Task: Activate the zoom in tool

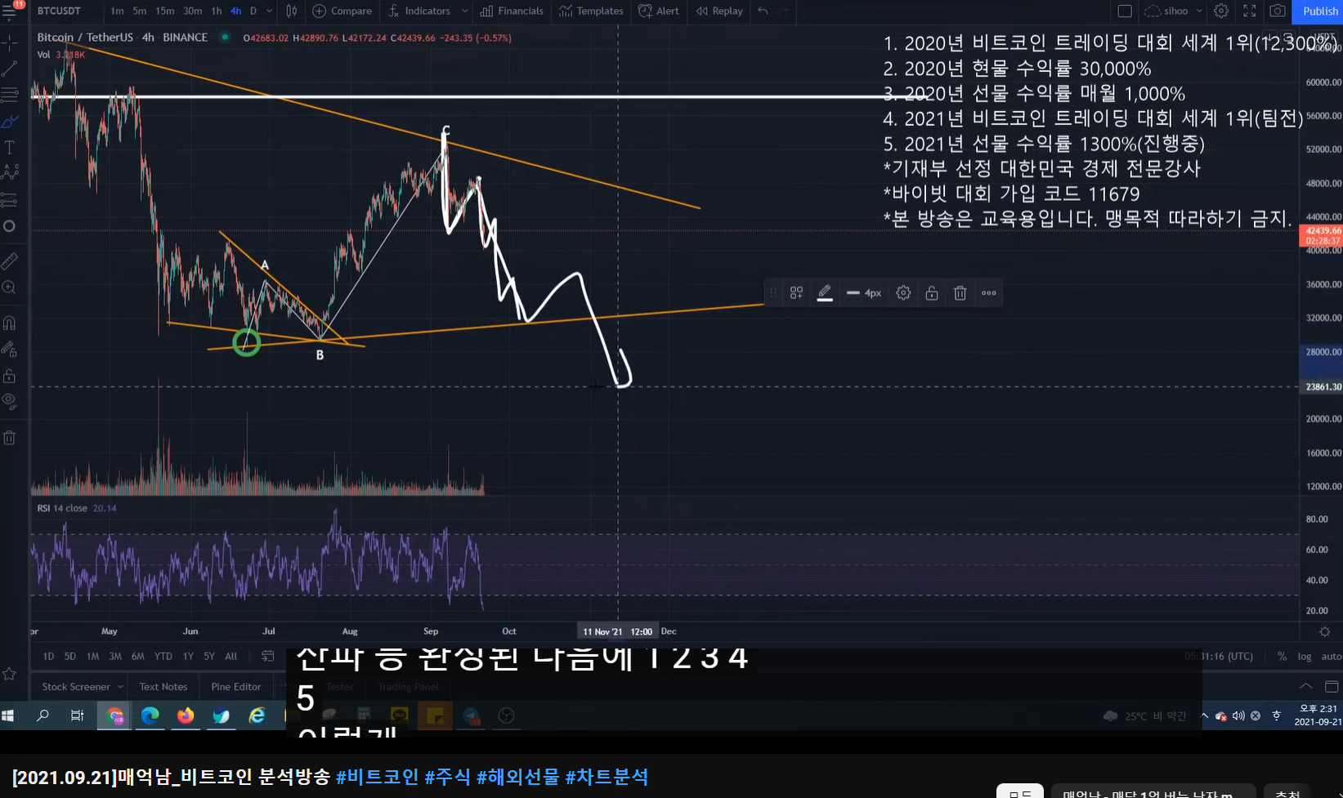Action: point(10,288)
